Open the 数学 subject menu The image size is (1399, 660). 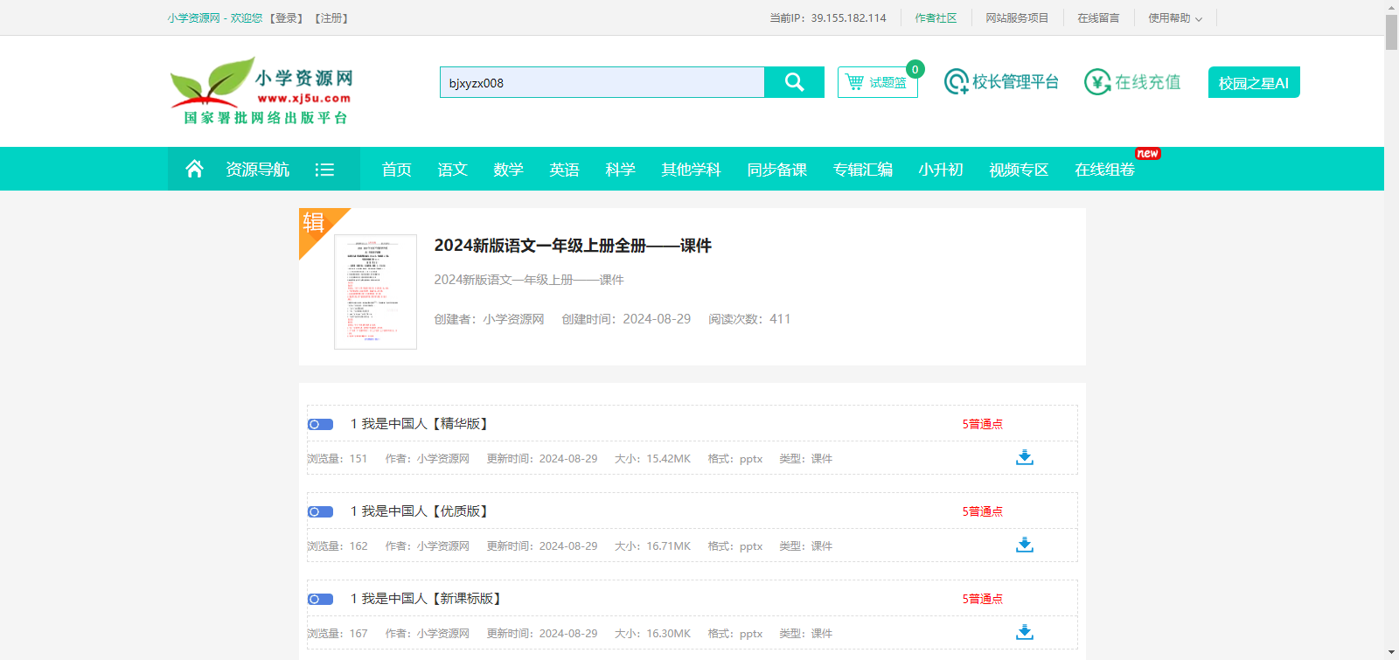[x=508, y=170]
